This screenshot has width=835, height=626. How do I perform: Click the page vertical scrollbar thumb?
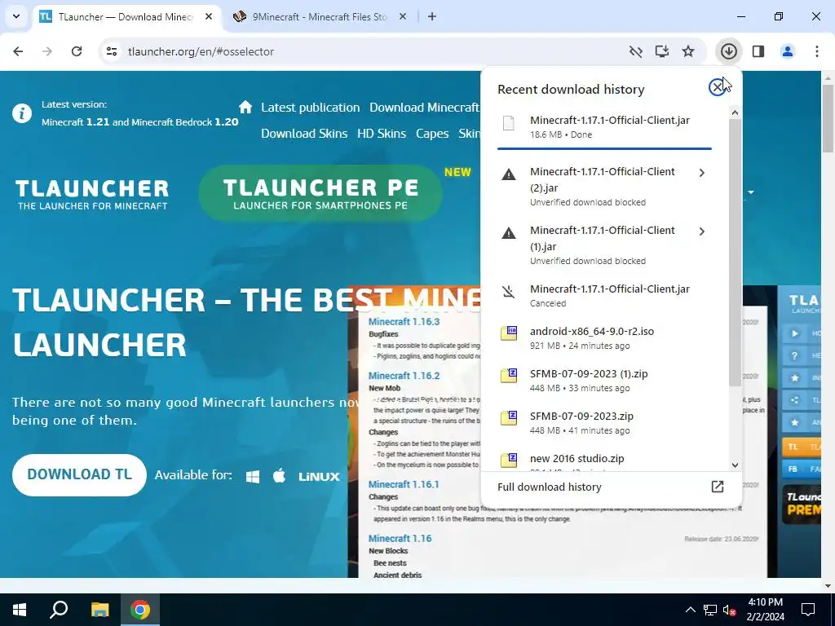[828, 118]
